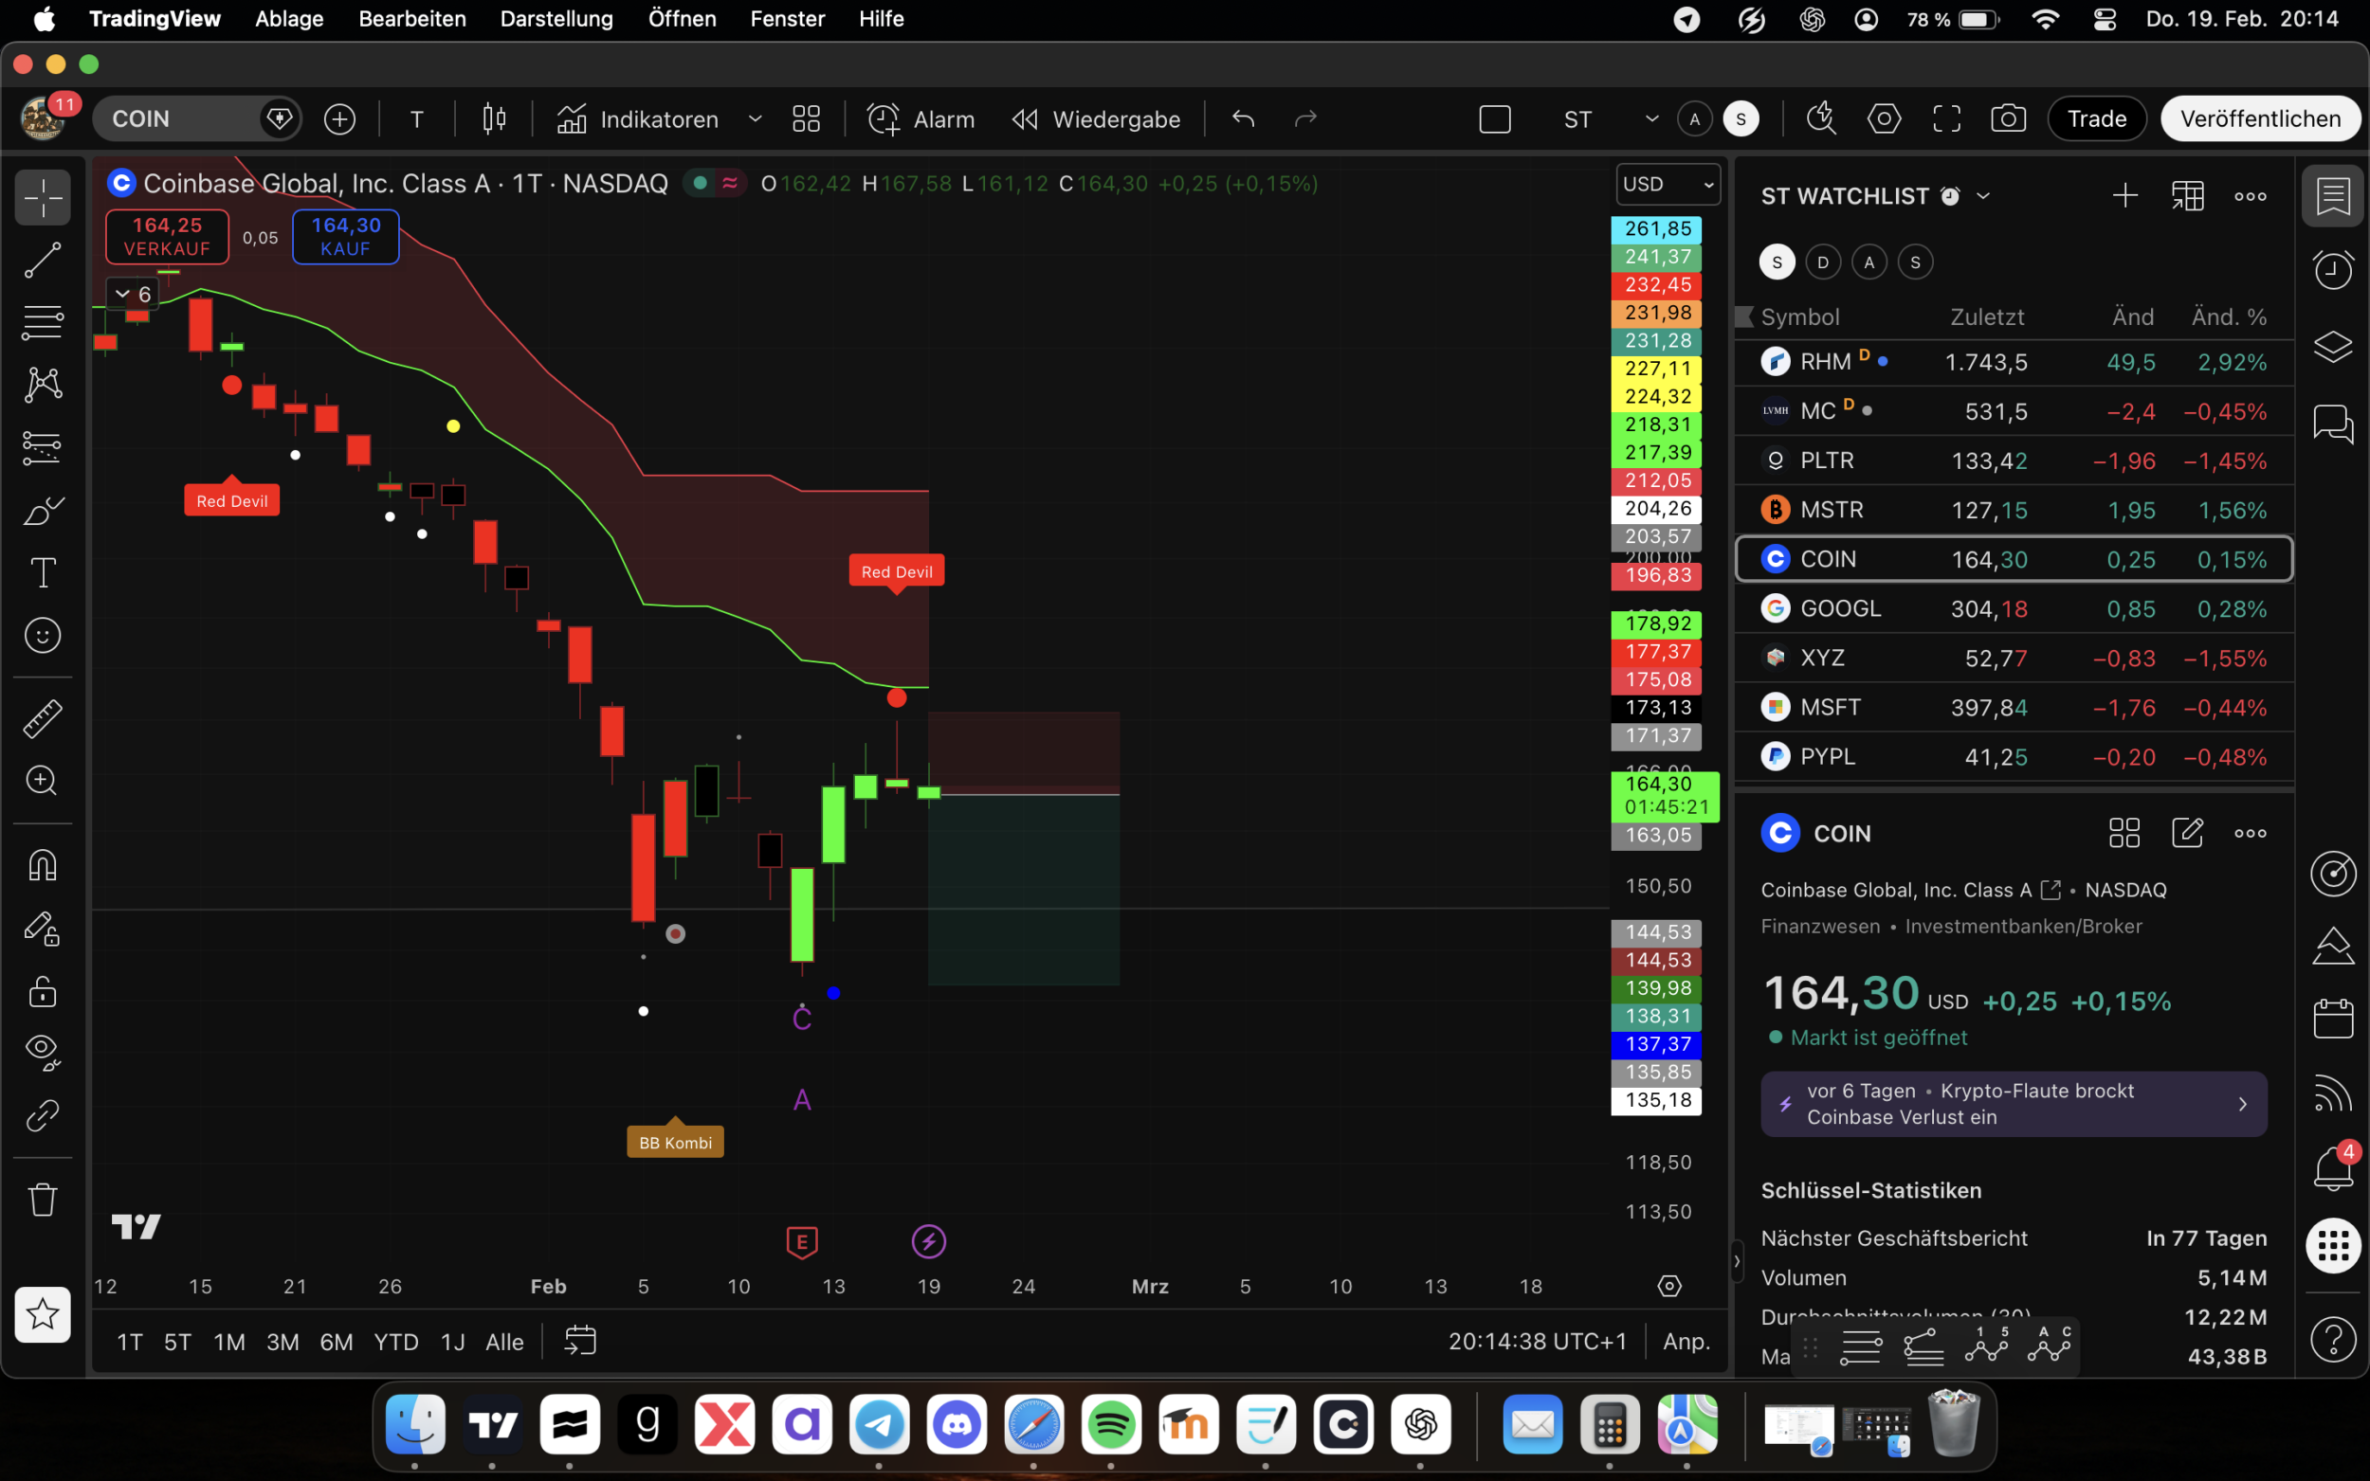The width and height of the screenshot is (2370, 1481).
Task: Open the Wiedergabe replay mode
Action: click(1095, 118)
